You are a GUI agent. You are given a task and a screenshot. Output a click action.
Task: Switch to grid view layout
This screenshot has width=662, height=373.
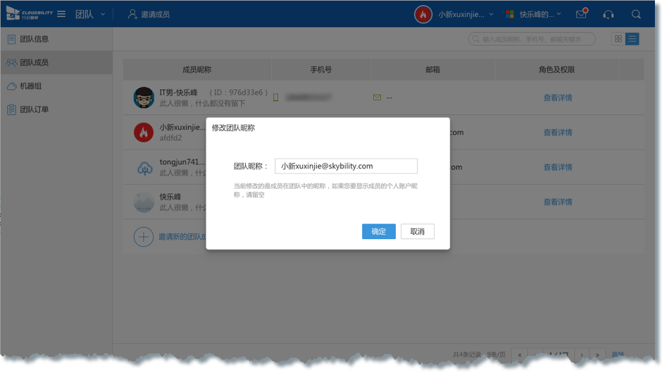[618, 39]
